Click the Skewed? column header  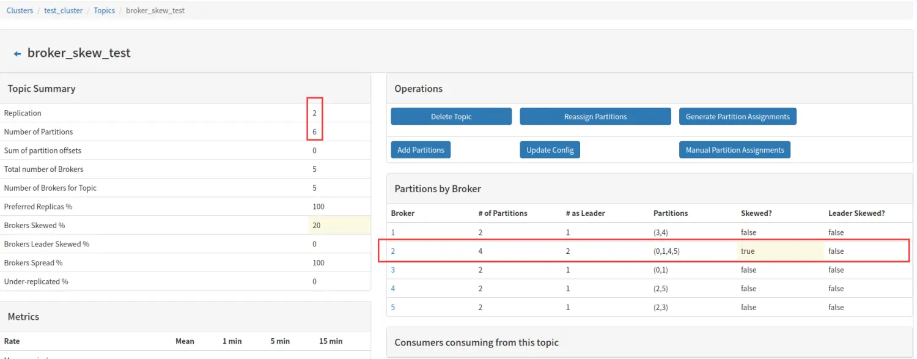coord(756,213)
